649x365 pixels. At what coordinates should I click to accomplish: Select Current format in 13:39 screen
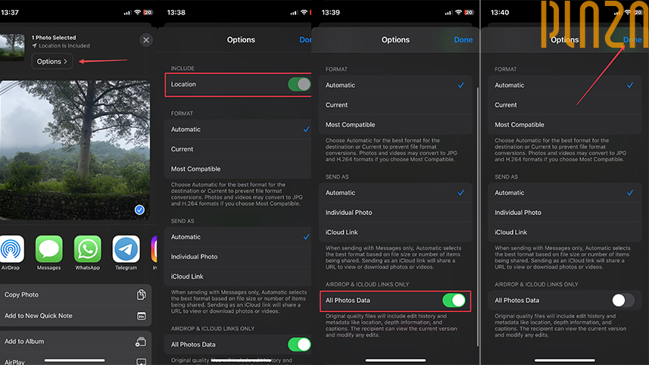pos(396,105)
